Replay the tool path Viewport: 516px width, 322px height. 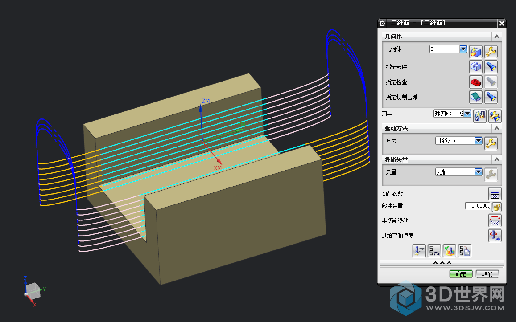pyautogui.click(x=434, y=251)
